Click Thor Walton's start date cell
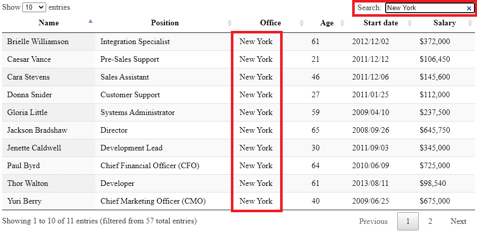Viewport: 477px width, 234px height. point(370,183)
